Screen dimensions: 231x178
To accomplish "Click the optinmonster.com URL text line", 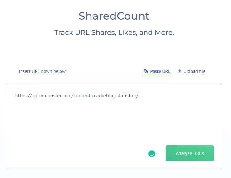I will click(77, 96).
